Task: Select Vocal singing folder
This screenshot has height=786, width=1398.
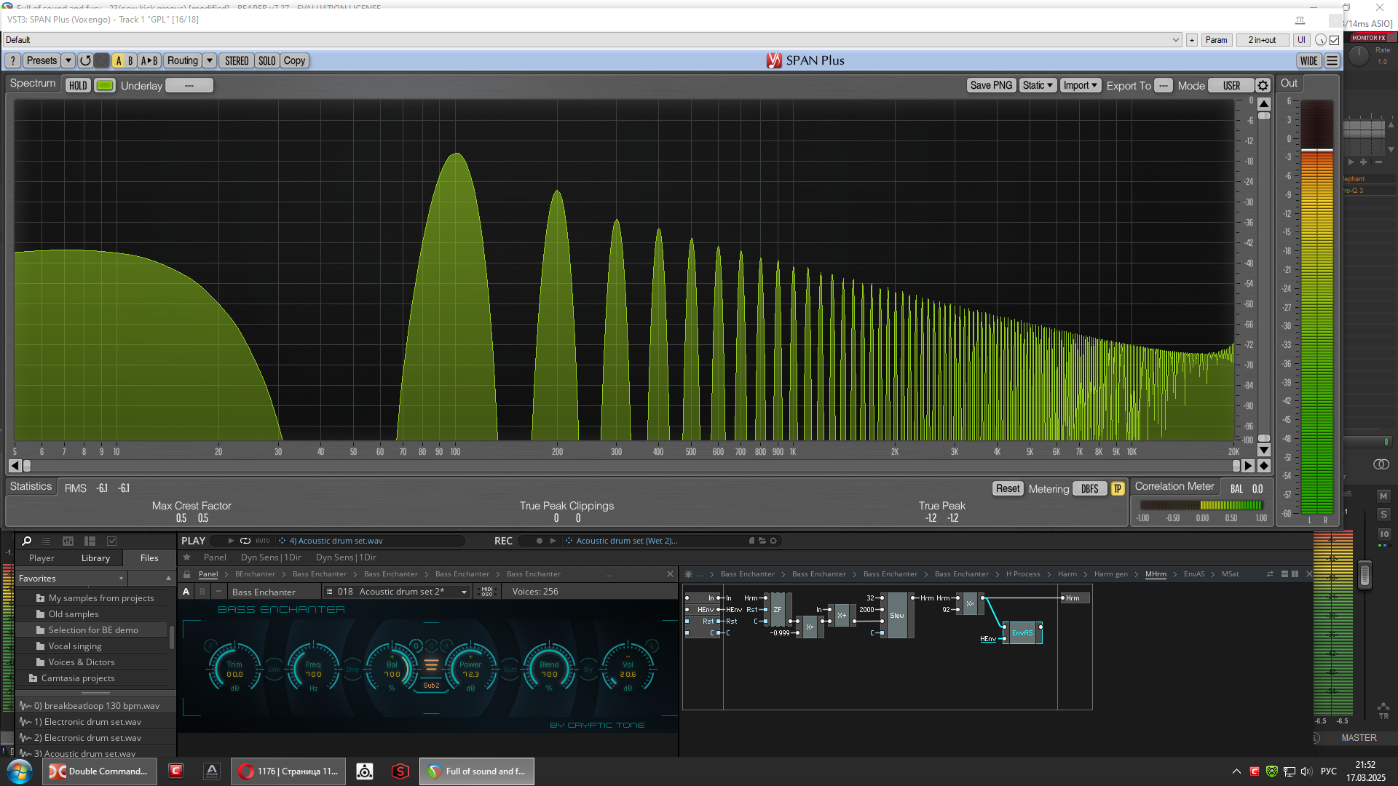Action: 75,646
